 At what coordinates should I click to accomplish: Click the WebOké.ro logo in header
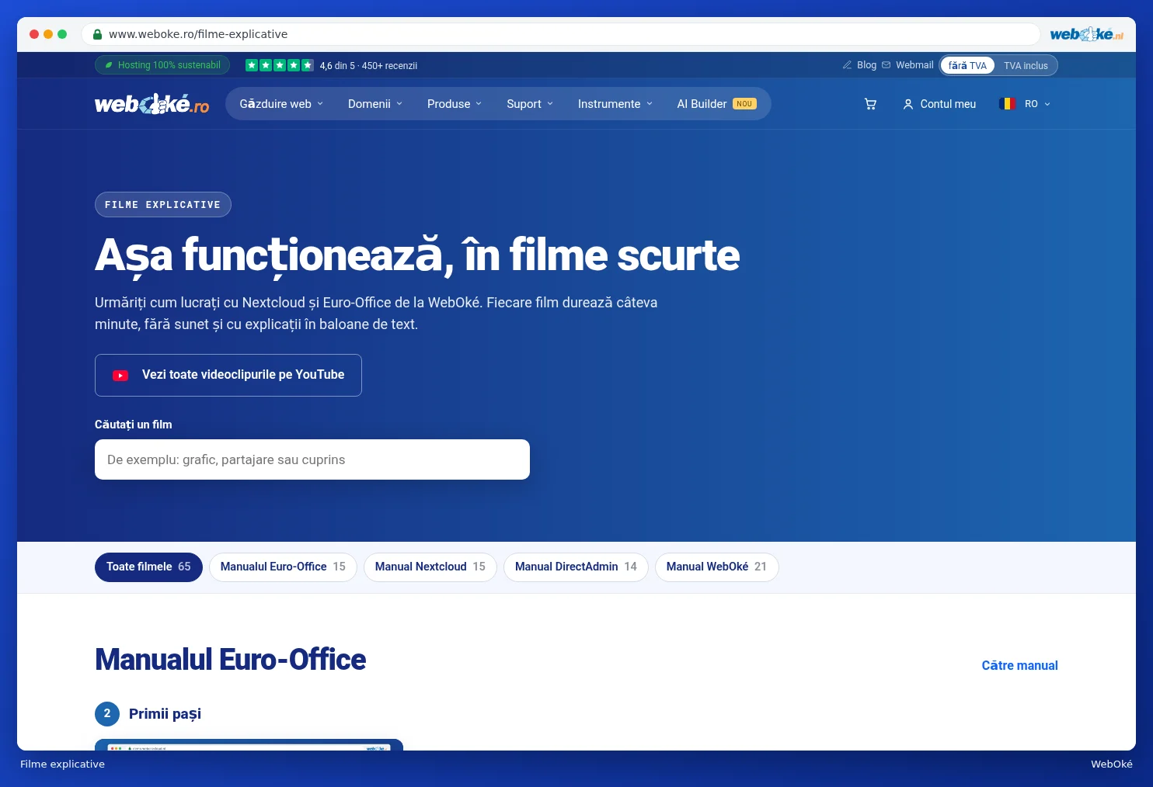click(x=152, y=104)
